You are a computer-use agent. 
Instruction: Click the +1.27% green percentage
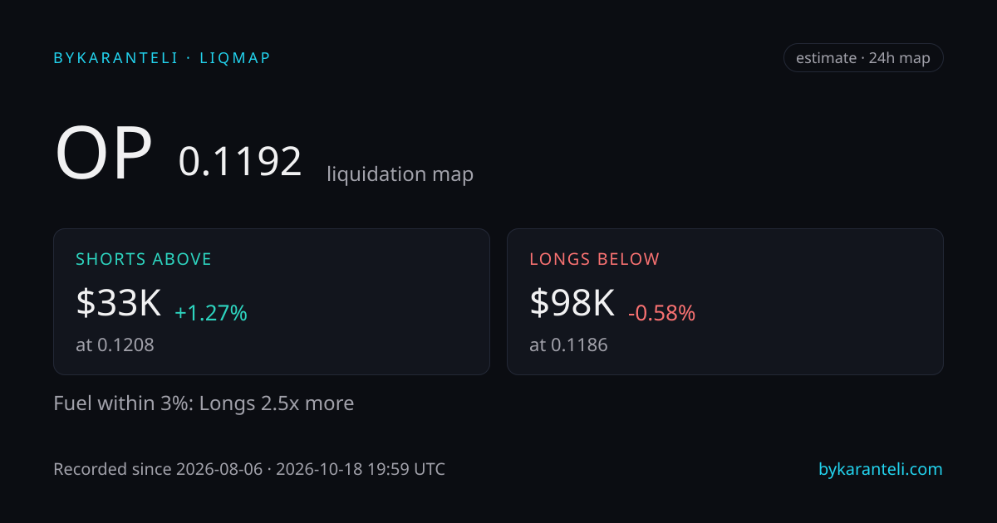point(211,313)
